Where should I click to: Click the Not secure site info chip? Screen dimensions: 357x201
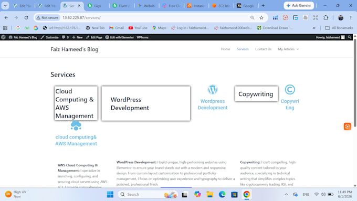click(x=48, y=17)
